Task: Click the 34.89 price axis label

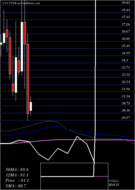Action: pos(126,53)
